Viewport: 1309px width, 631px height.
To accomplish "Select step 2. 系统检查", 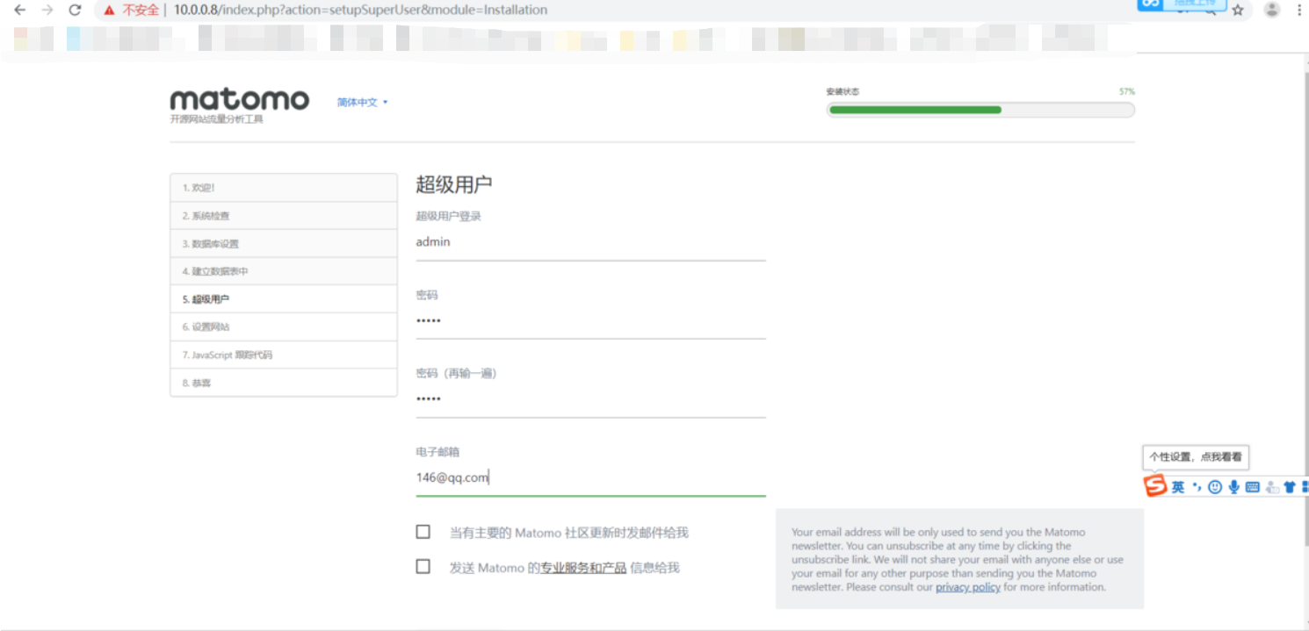I will tap(284, 216).
